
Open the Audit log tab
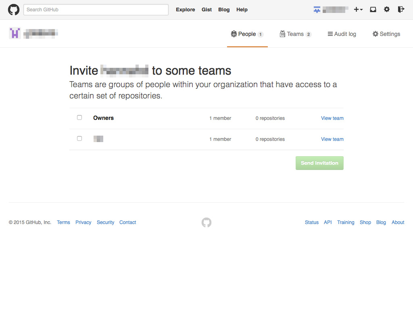click(342, 34)
